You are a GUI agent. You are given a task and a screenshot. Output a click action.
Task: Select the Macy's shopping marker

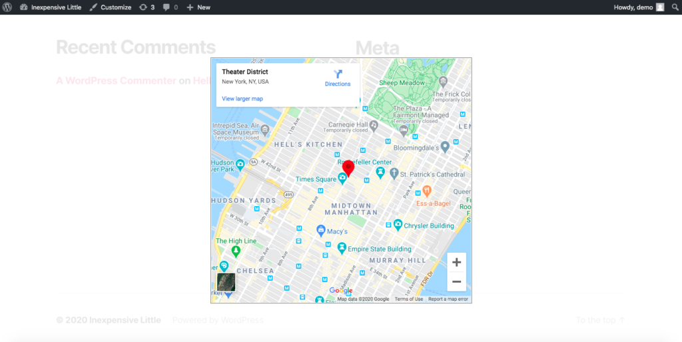pos(320,231)
